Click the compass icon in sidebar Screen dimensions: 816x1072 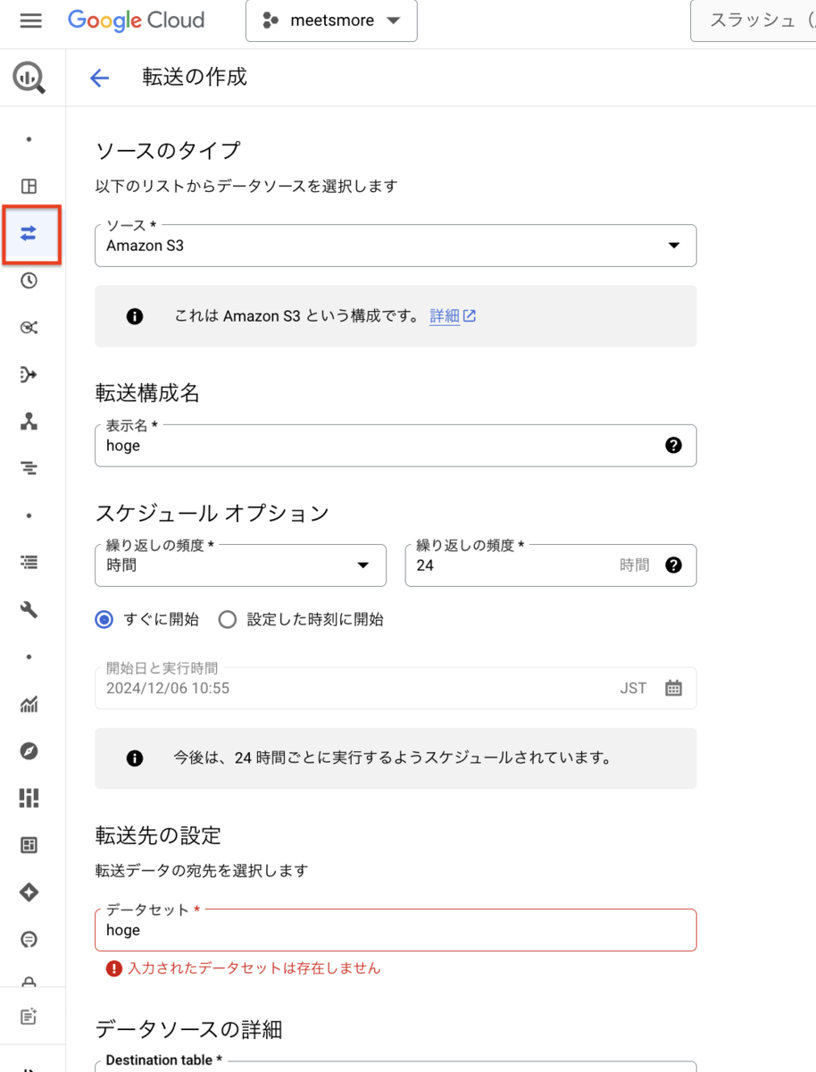(x=29, y=751)
